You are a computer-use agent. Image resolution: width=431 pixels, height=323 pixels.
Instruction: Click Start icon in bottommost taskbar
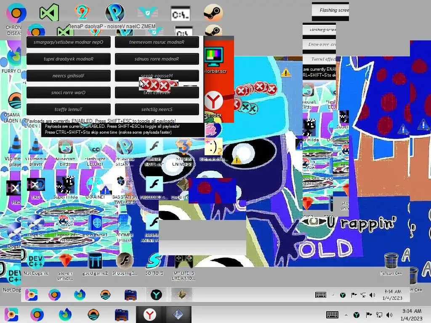(11, 315)
